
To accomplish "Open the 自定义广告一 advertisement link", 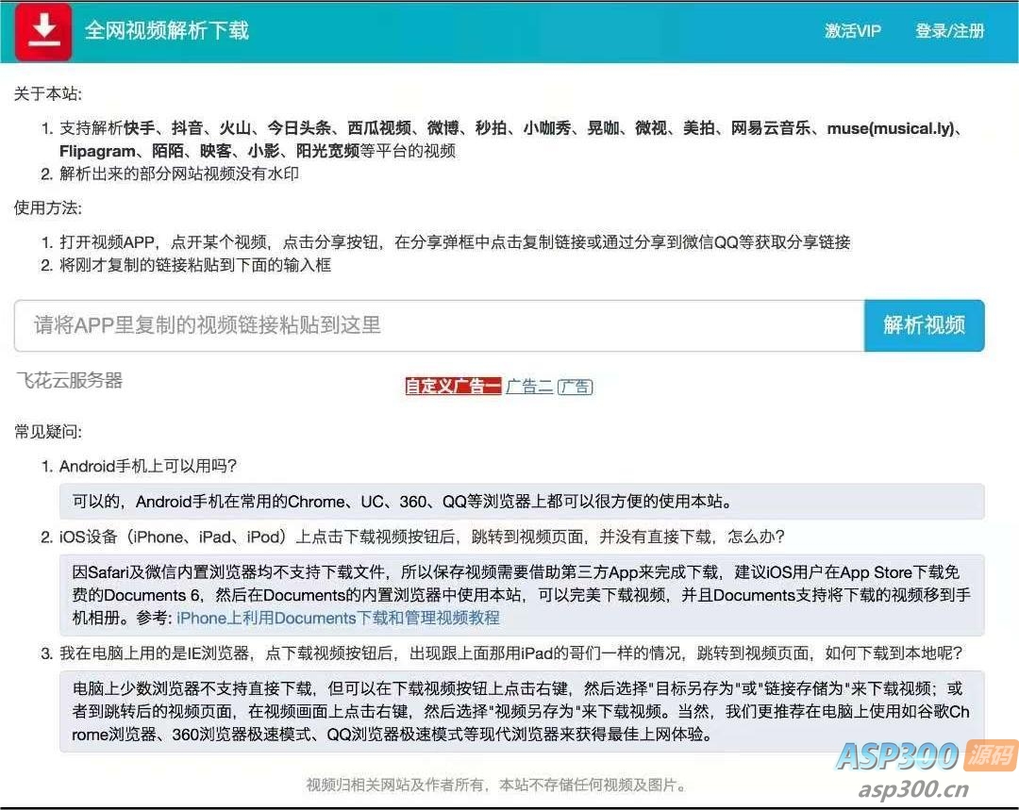I will 453,386.
